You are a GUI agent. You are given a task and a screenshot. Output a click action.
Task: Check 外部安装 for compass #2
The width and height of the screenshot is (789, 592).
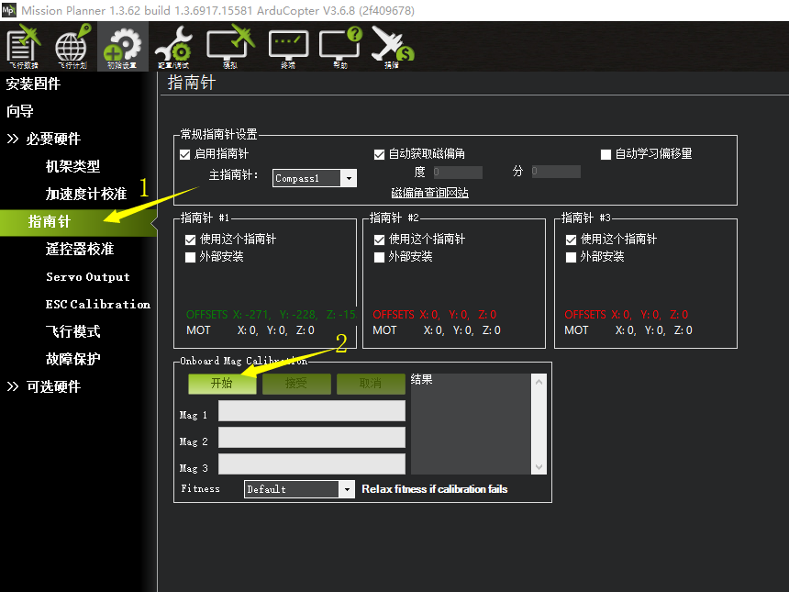pos(380,257)
